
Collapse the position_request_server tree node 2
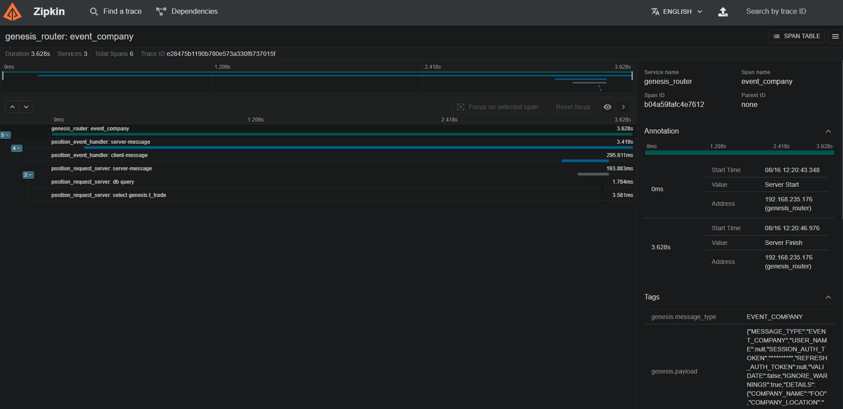click(x=28, y=175)
